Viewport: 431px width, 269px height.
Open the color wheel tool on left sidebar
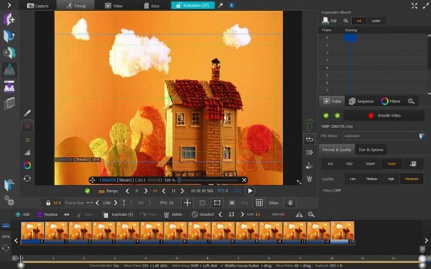pyautogui.click(x=27, y=165)
